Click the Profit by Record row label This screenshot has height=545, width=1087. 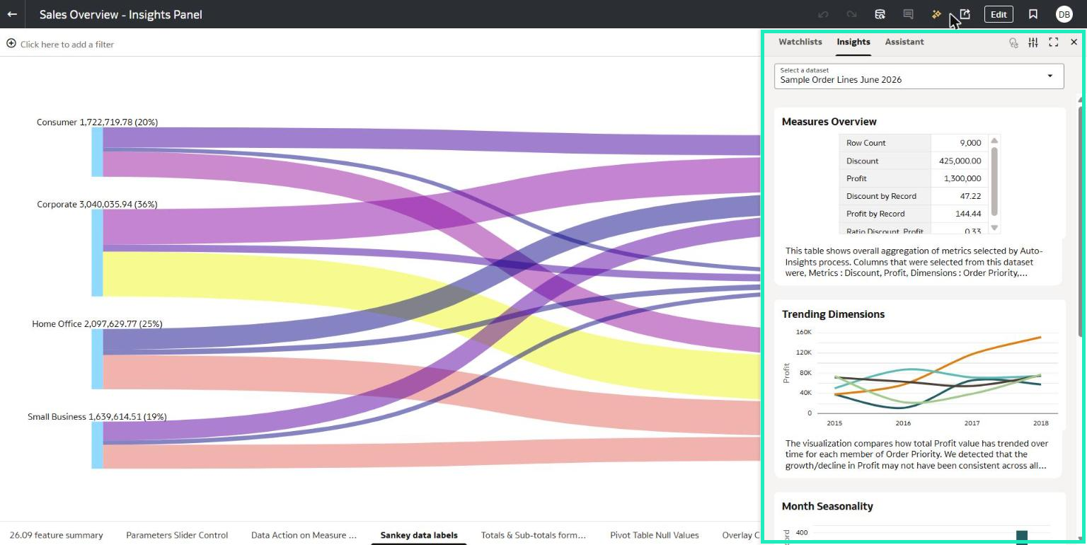885,214
